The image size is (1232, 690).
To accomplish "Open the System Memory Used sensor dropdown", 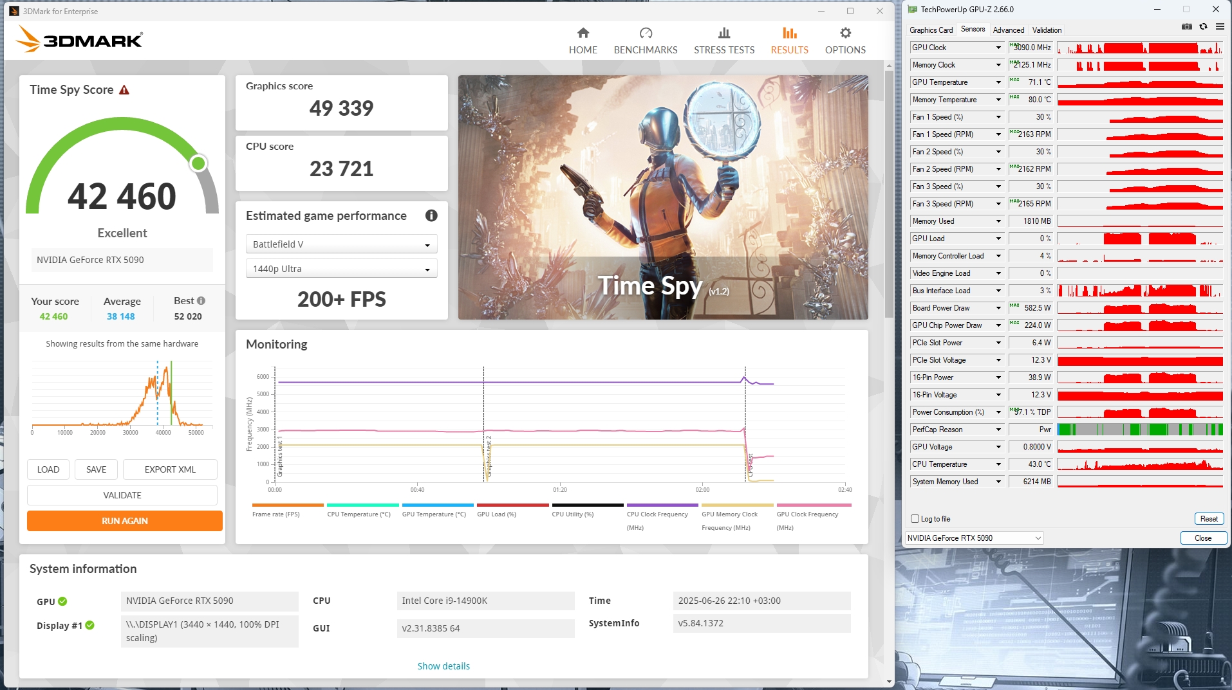I will [998, 482].
